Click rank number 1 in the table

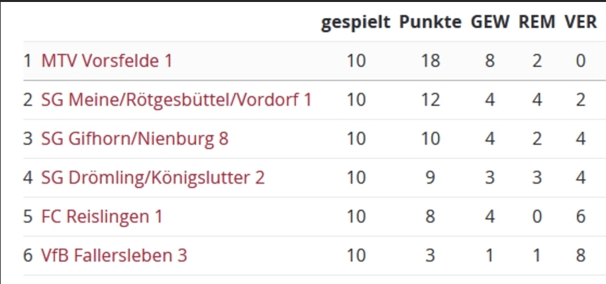click(27, 61)
